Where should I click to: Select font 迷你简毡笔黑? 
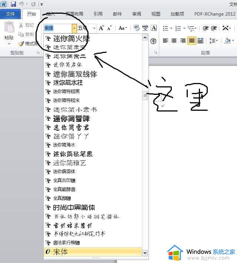click(x=93, y=154)
